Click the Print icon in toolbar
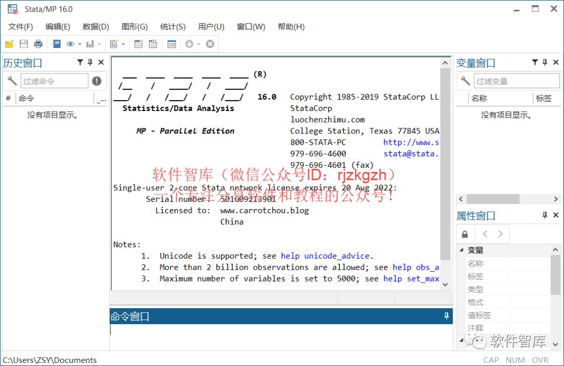This screenshot has height=366, width=564. [38, 44]
